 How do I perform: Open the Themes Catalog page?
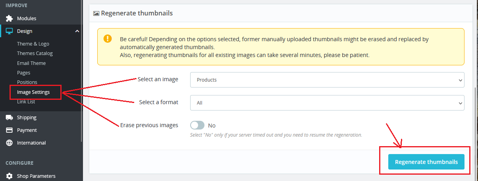click(35, 53)
